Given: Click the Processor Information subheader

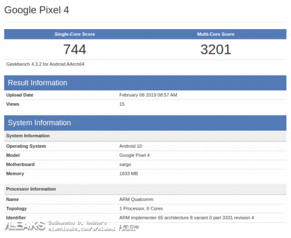Looking at the screenshot, I should [145, 189].
